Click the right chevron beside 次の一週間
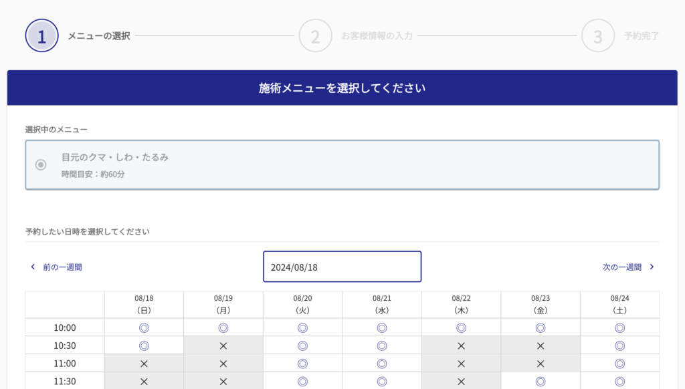The height and width of the screenshot is (389, 685). pyautogui.click(x=652, y=267)
